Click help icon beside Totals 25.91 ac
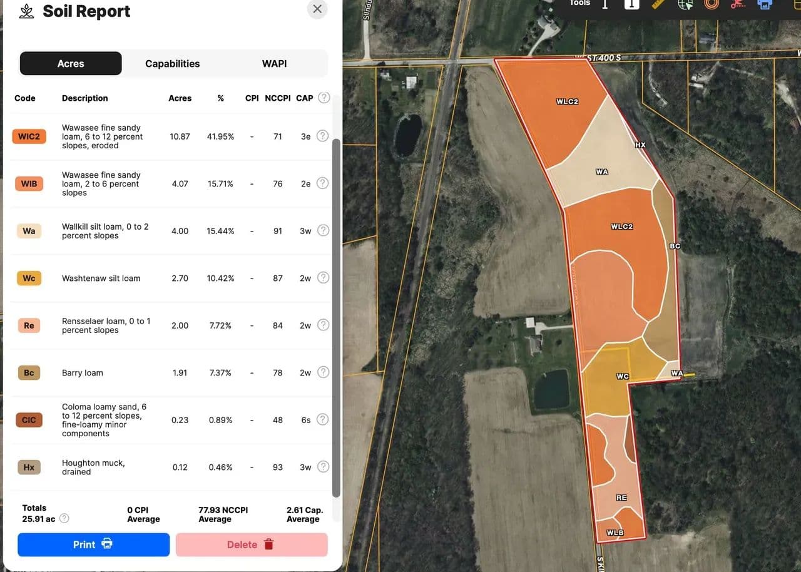Image resolution: width=801 pixels, height=572 pixels. coord(64,519)
